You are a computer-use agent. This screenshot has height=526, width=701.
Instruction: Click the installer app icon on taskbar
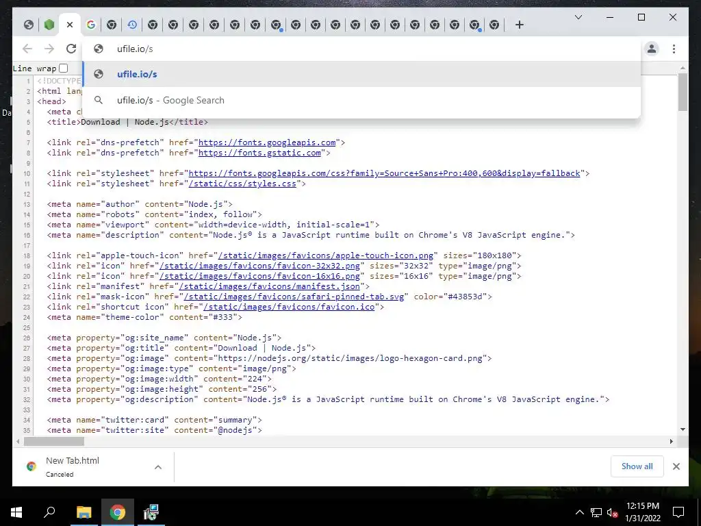[x=151, y=512]
